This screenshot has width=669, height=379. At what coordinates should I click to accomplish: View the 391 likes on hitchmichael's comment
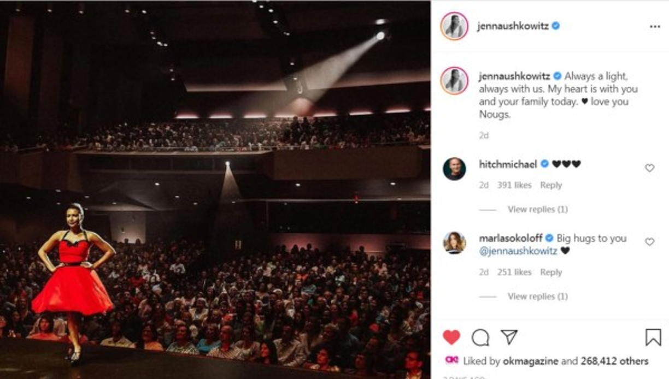click(514, 185)
